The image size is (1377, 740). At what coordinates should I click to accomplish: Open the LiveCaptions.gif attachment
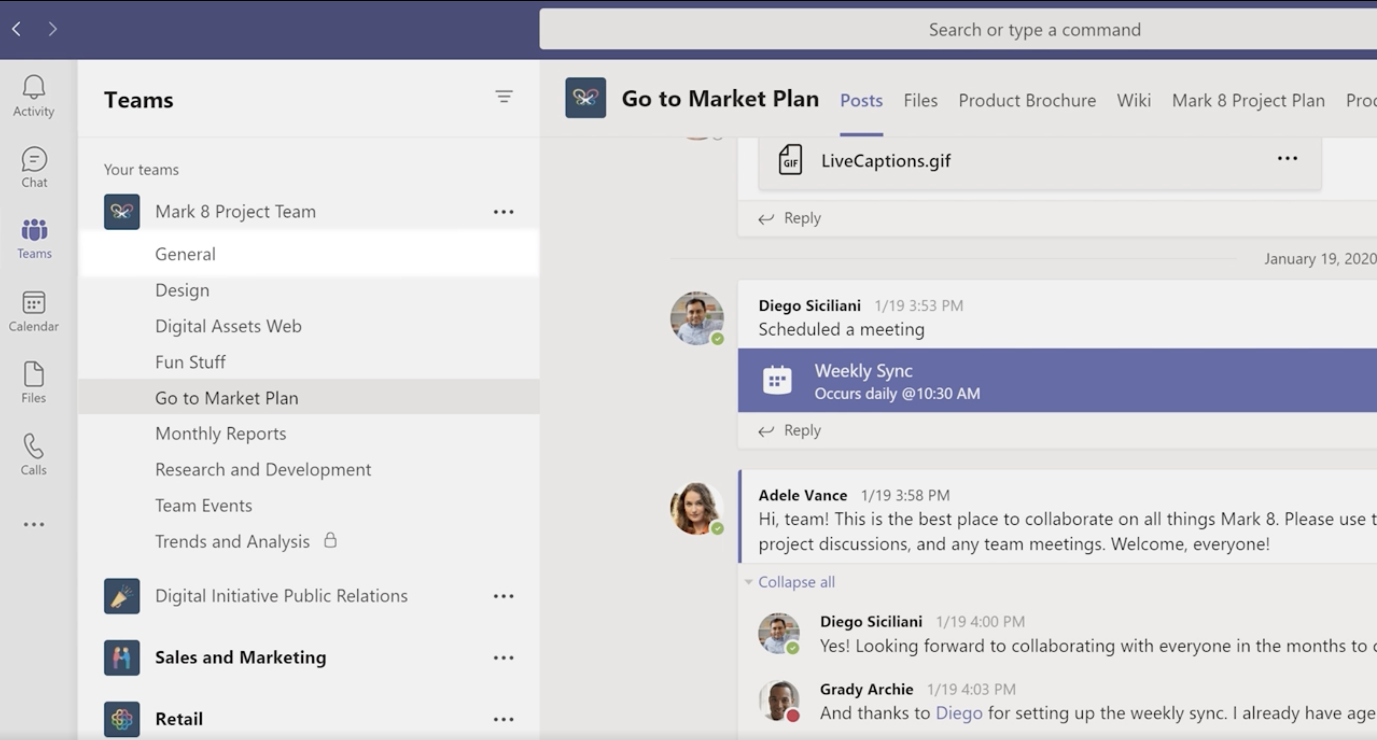pos(1040,163)
